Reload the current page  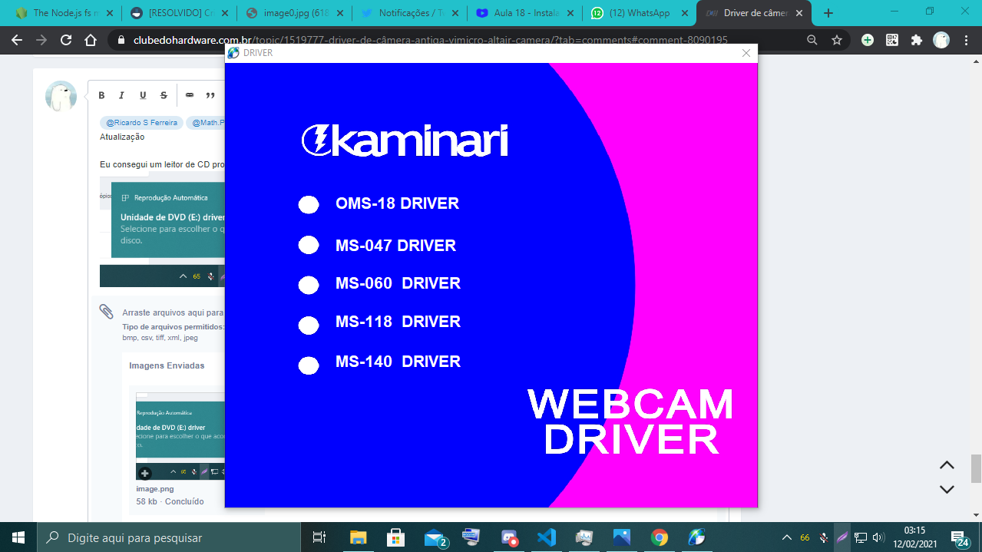click(66, 40)
